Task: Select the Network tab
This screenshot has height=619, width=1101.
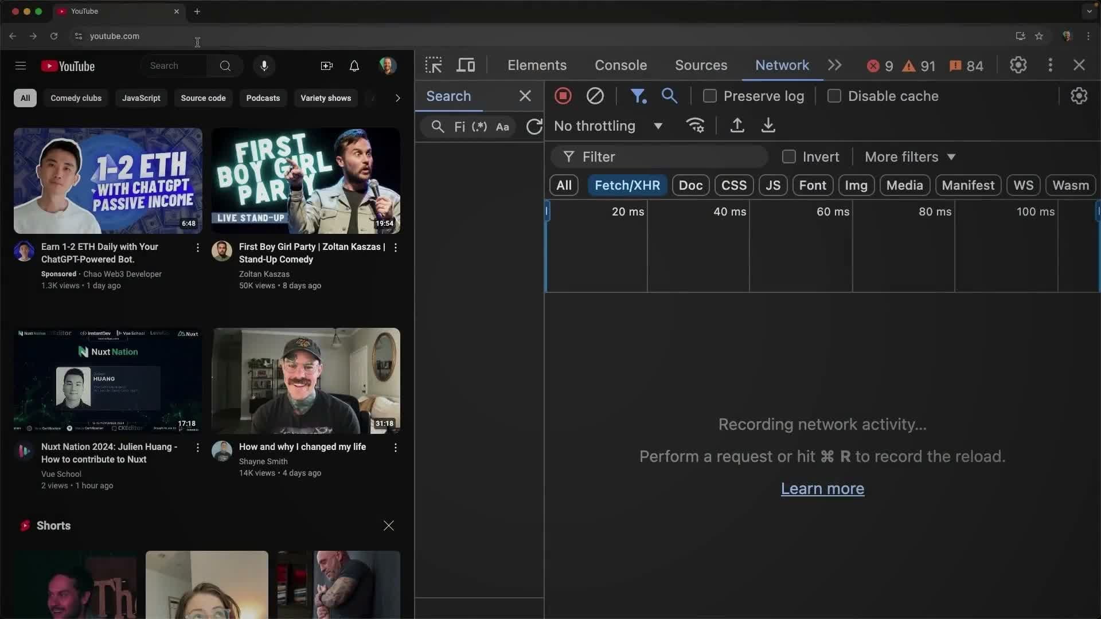Action: point(782,65)
